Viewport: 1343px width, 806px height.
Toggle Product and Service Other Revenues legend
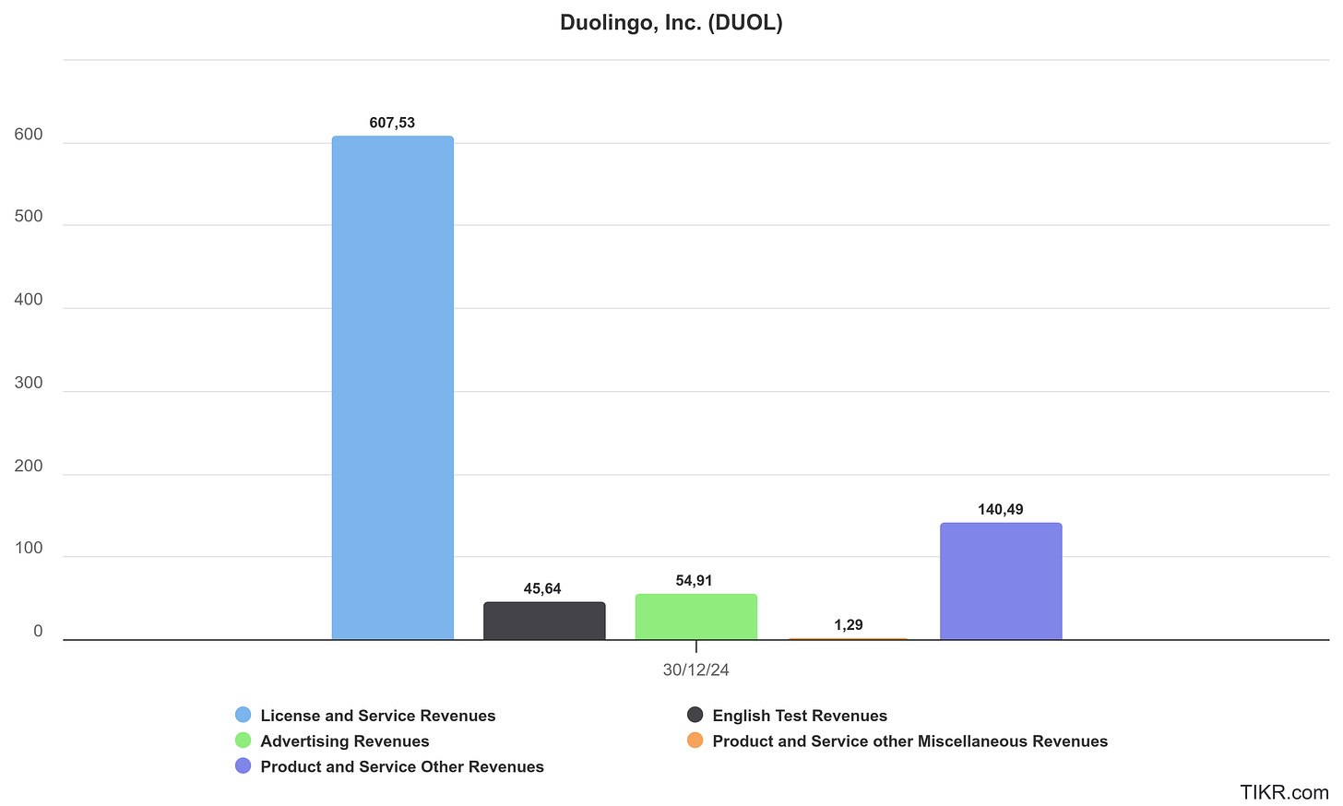point(389,767)
